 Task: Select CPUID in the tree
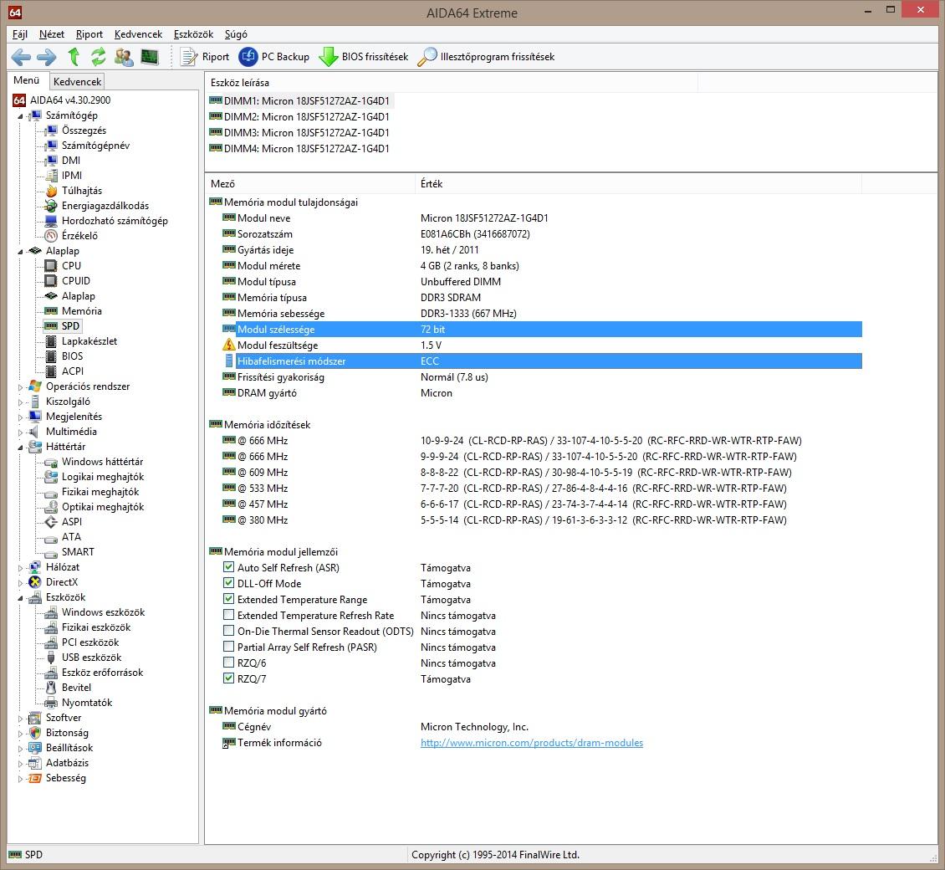click(76, 280)
